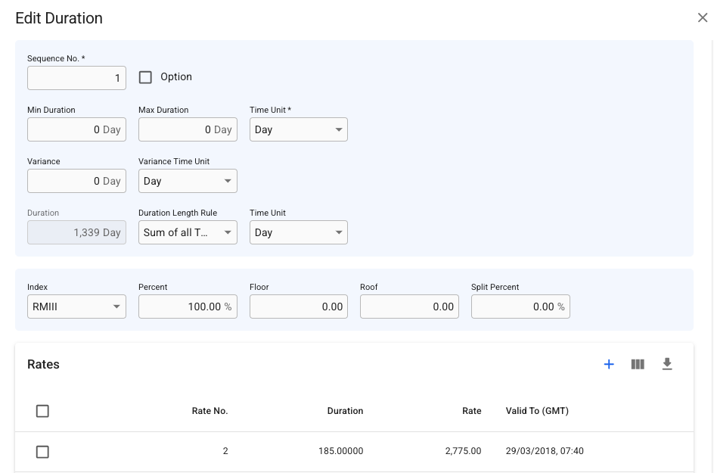Open the column chooser icon in Rates
This screenshot has height=473, width=714.
[x=638, y=365]
